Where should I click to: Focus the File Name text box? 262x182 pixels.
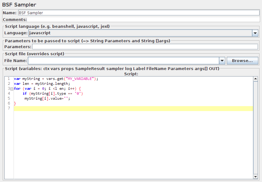(123, 61)
